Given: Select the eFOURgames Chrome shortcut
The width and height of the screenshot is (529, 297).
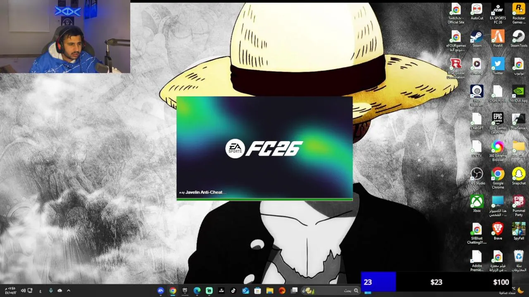Looking at the screenshot, I should point(456,41).
